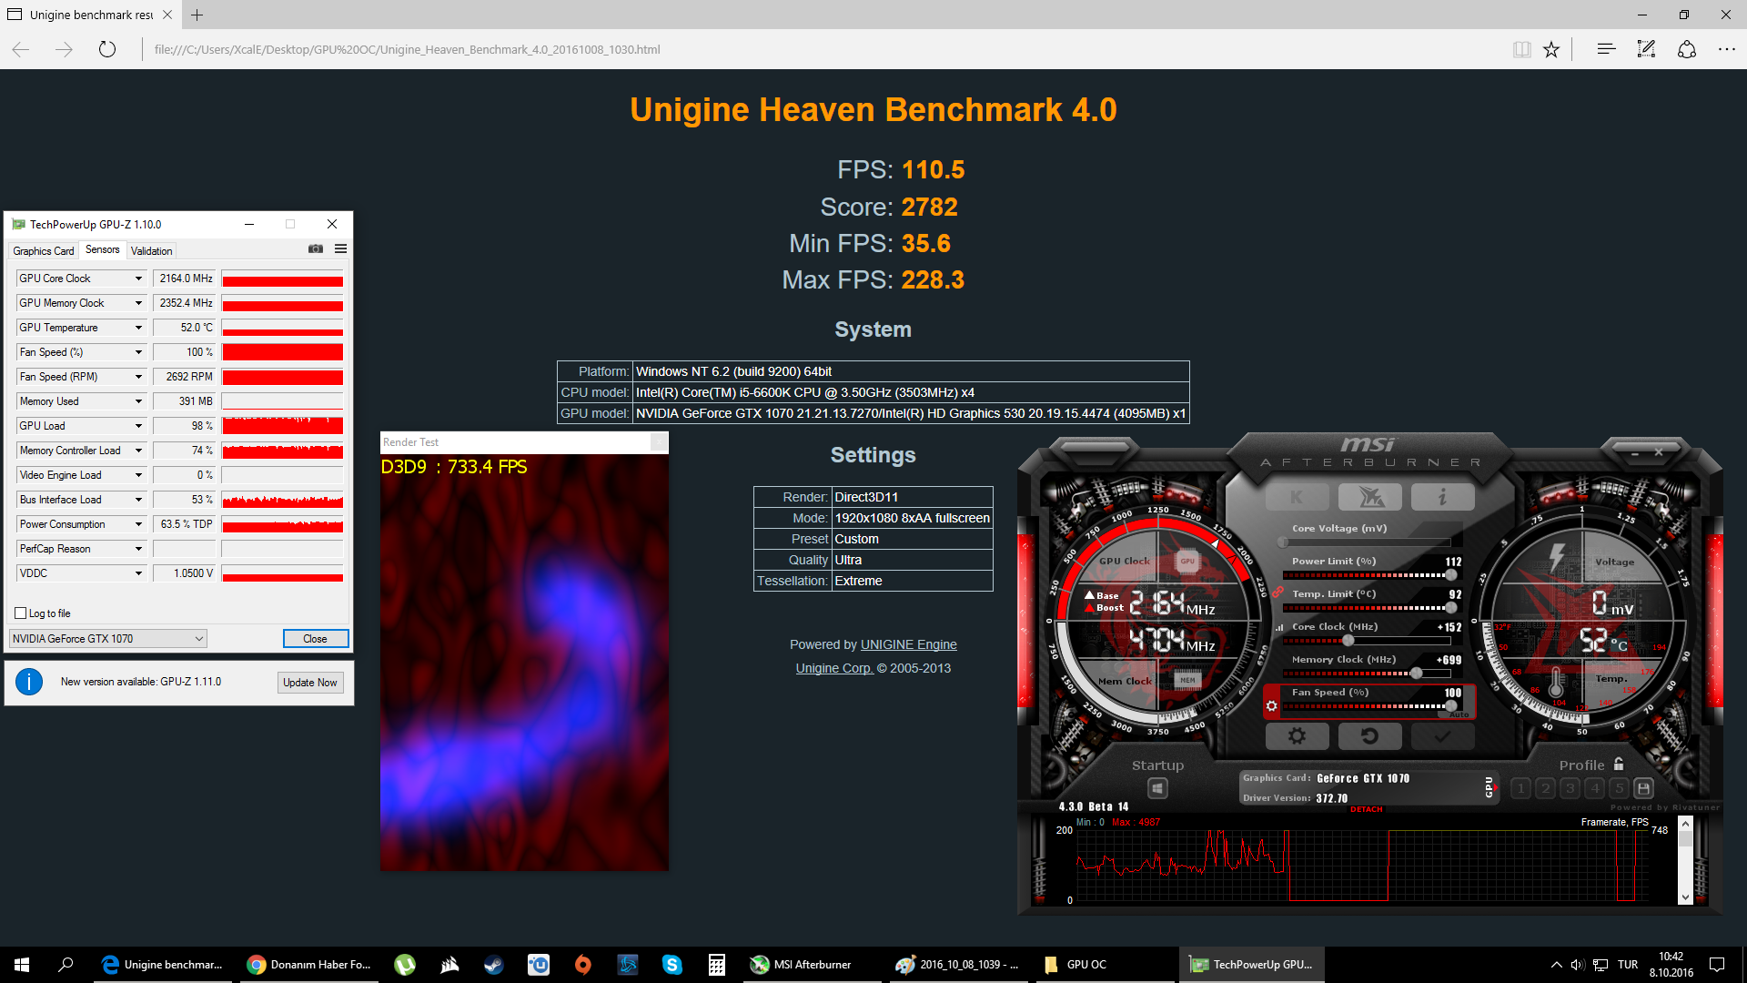Select Afterburner profile slot 5

pos(1619,788)
